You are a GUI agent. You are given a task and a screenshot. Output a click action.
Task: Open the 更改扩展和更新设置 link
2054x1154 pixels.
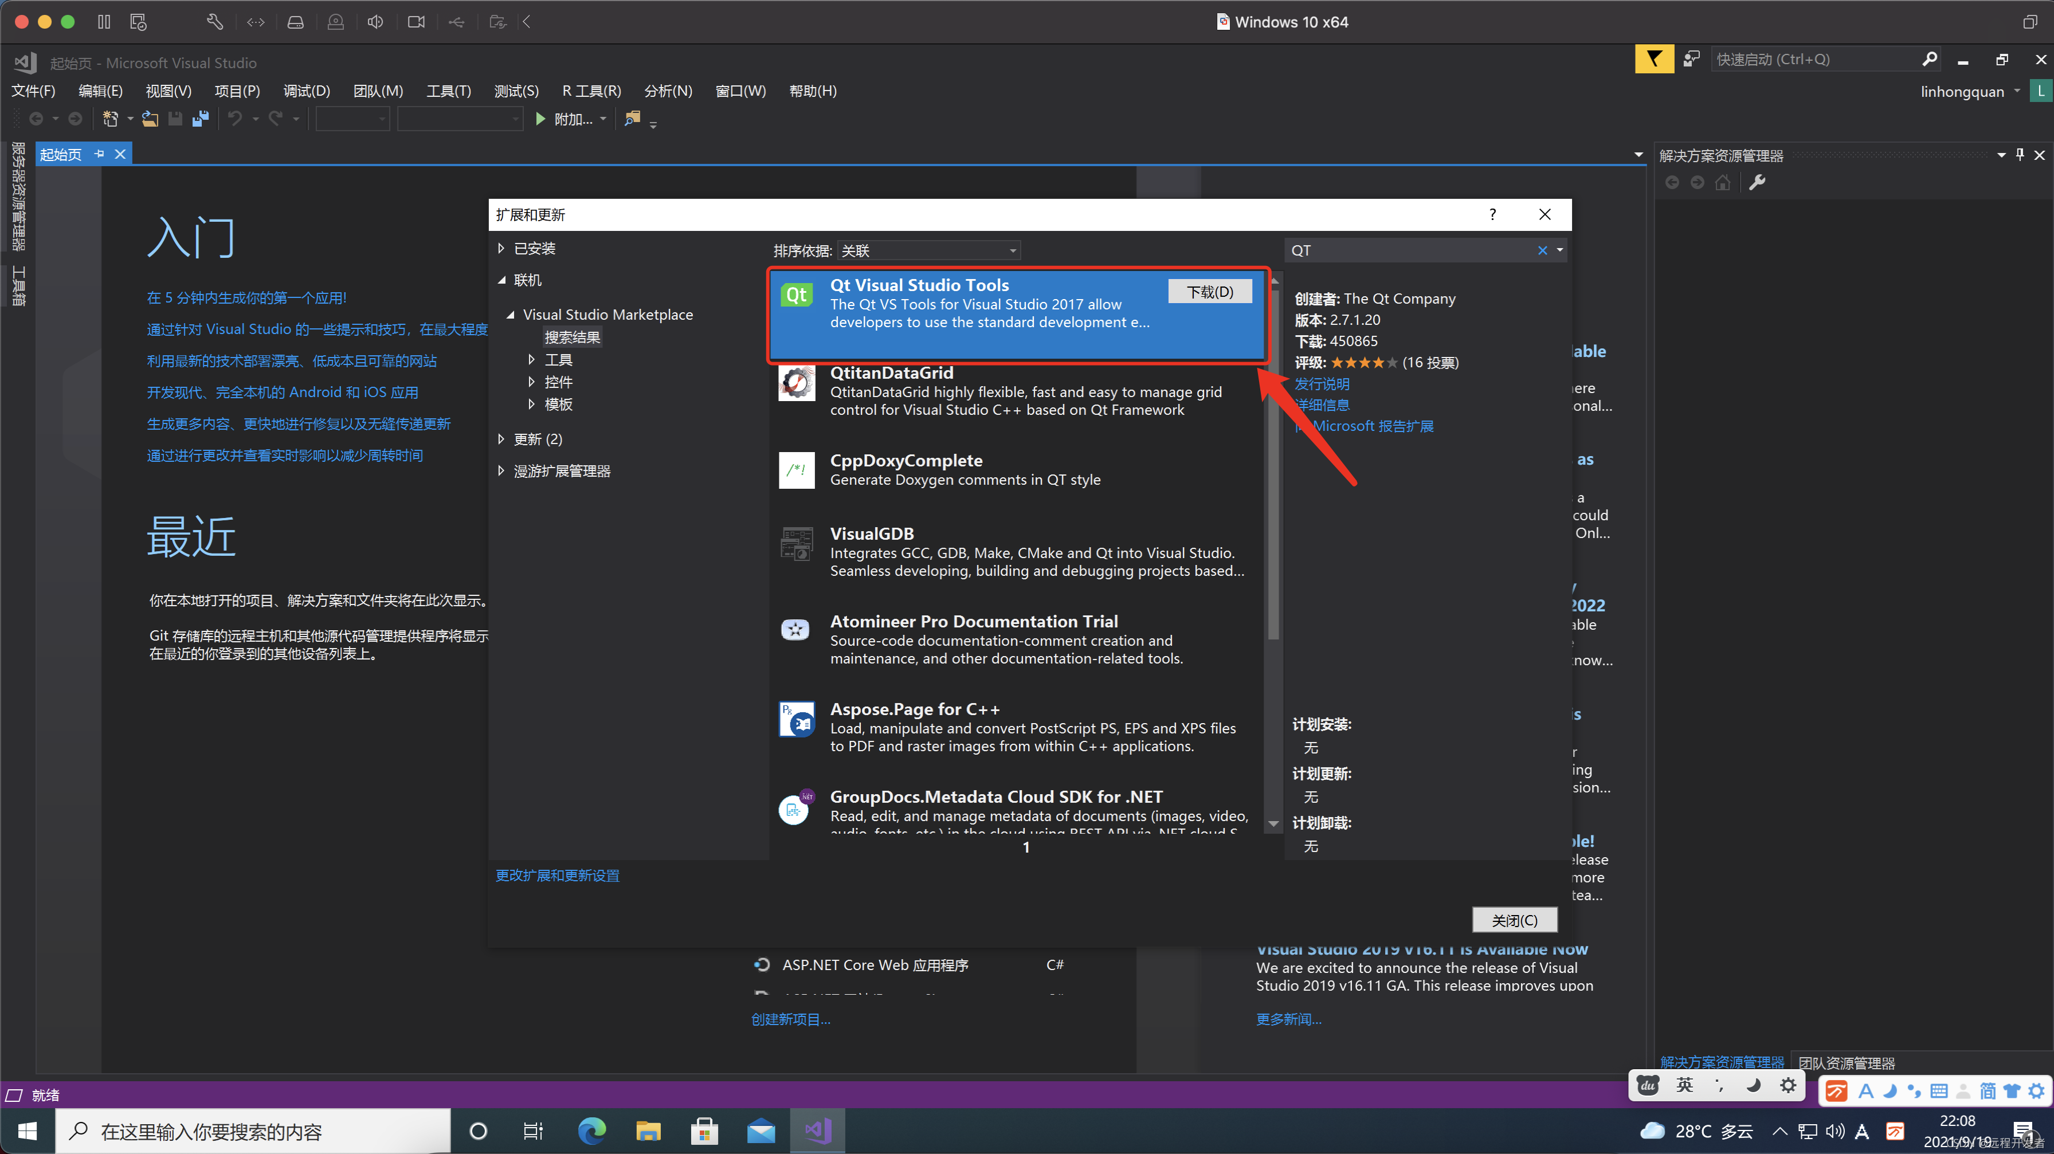coord(558,875)
